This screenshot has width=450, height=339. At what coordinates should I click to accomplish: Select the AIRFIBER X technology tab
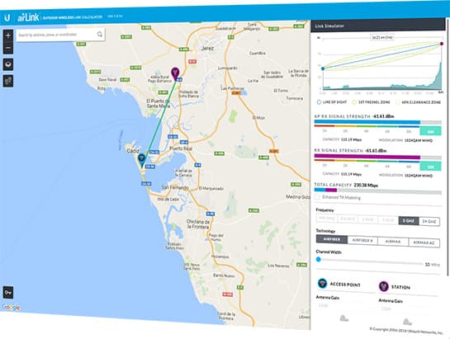pos(362,240)
